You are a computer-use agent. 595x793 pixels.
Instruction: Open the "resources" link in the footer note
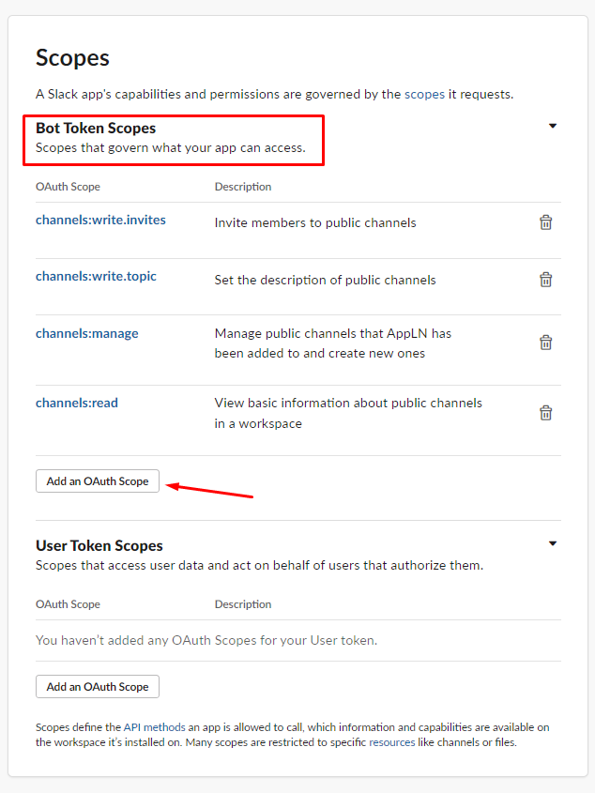click(x=391, y=742)
